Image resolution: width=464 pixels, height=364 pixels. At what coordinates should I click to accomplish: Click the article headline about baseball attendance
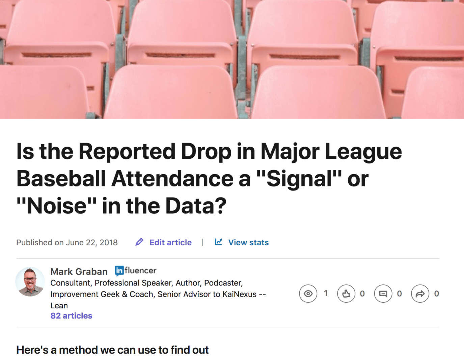pyautogui.click(x=209, y=178)
